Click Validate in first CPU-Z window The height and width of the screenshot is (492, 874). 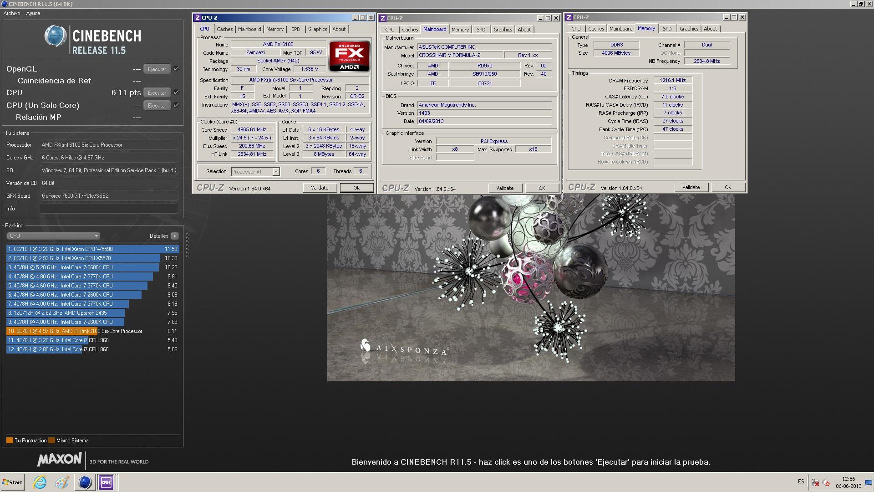(x=320, y=188)
